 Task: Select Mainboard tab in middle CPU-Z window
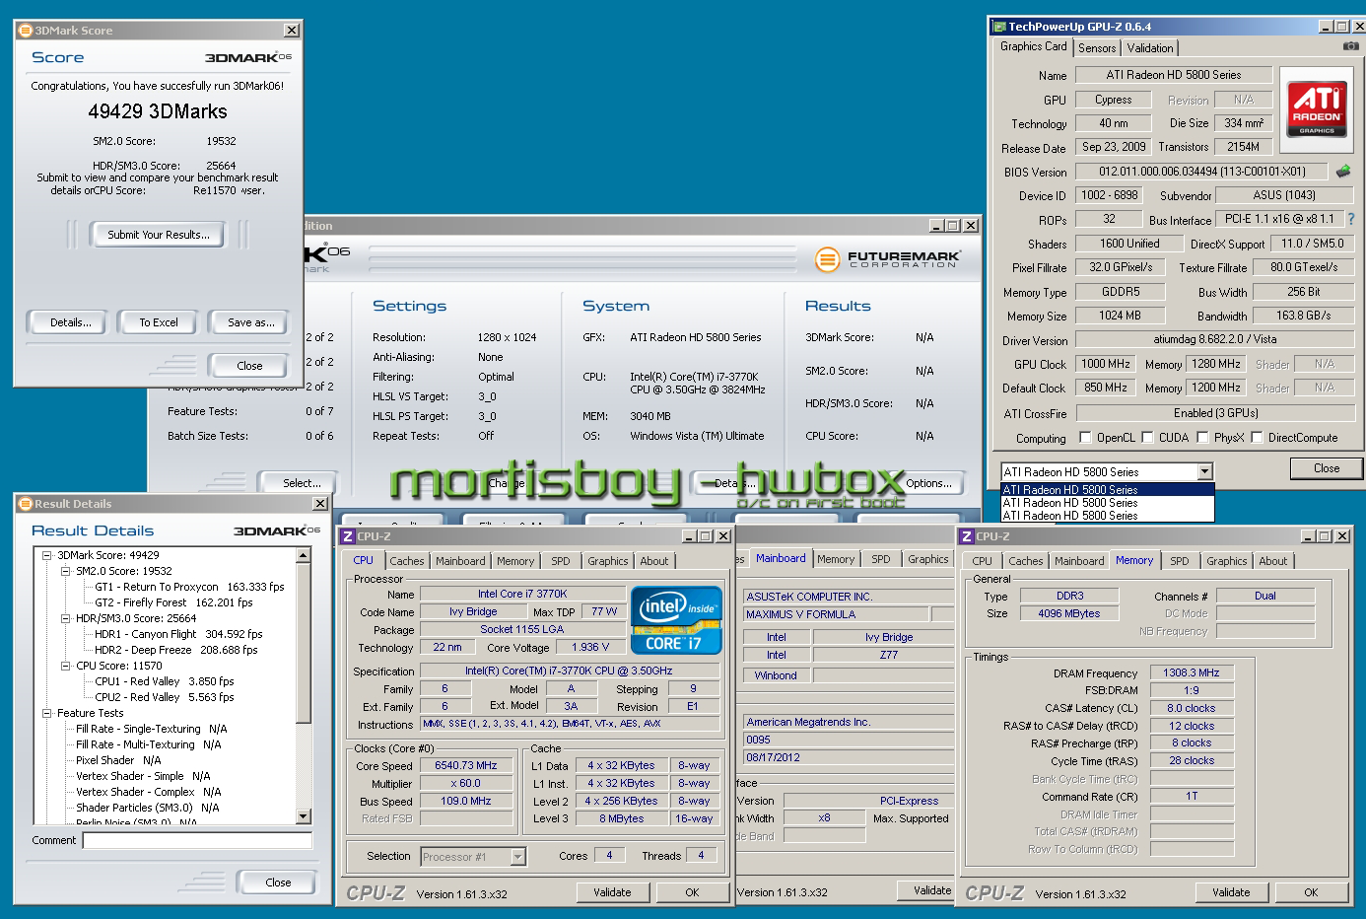pos(781,558)
